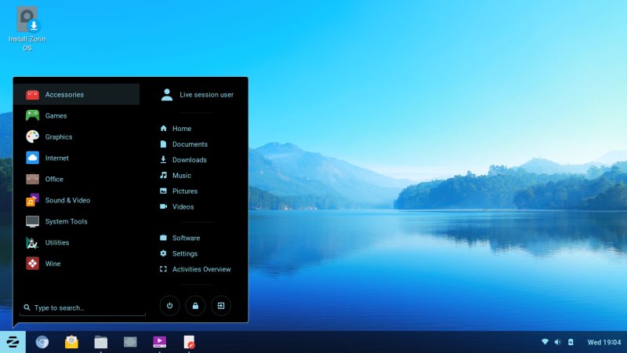Screen dimensions: 627x353
Task: Launch the purple video player icon
Action: pyautogui.click(x=159, y=341)
